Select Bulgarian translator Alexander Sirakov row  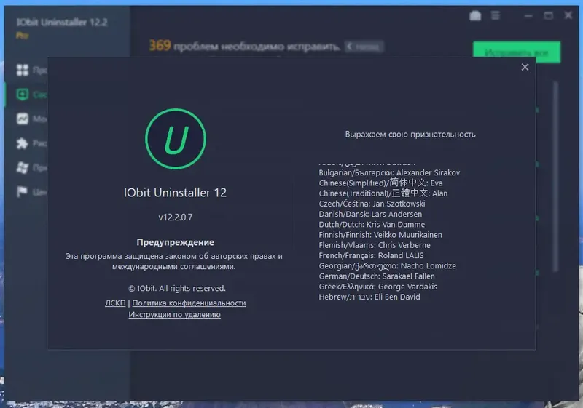pyautogui.click(x=389, y=172)
